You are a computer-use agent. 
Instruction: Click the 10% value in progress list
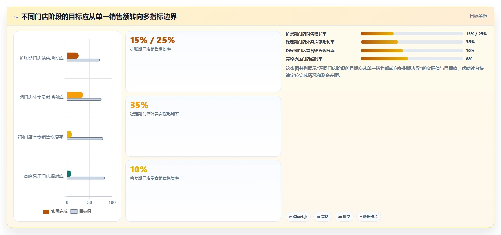point(470,51)
